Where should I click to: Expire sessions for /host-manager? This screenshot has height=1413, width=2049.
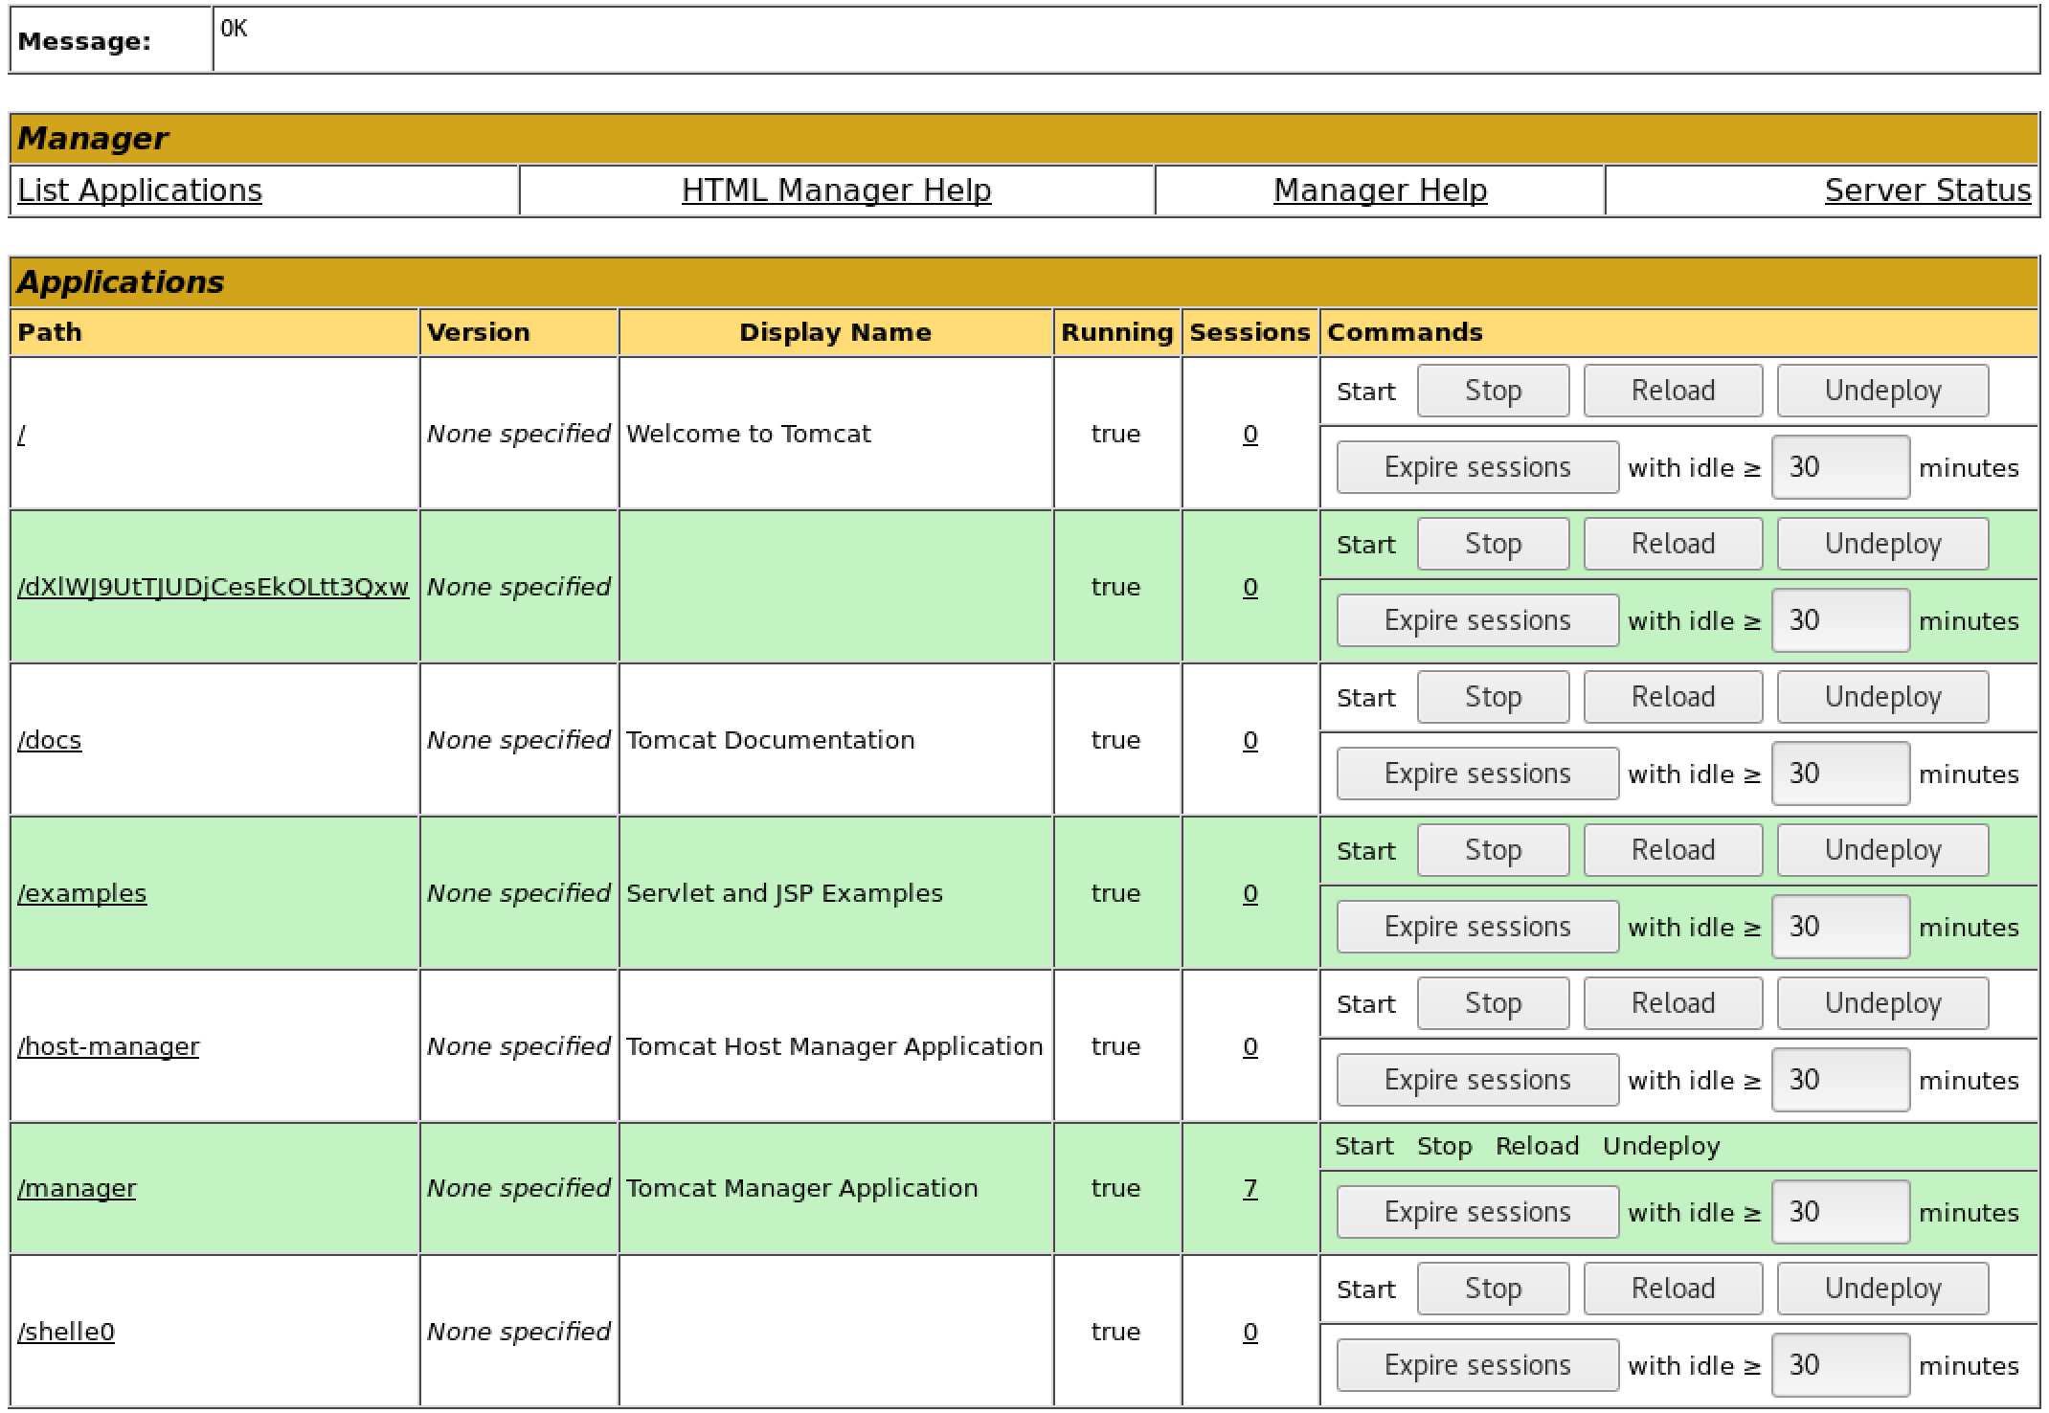1477,1080
